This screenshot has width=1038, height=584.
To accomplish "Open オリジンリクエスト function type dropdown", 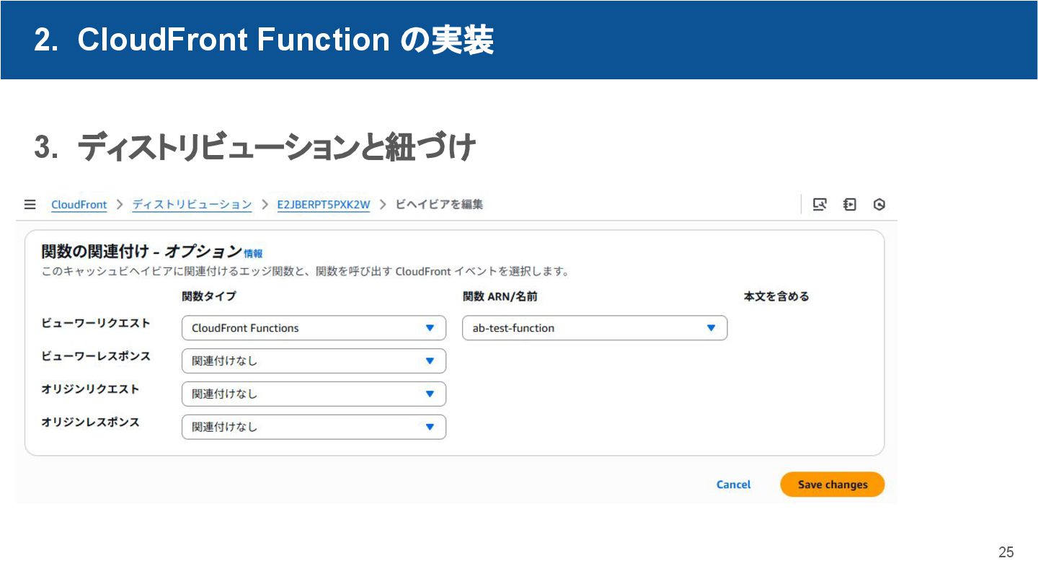I will [314, 394].
